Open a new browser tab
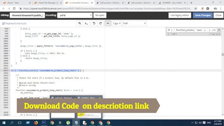Image resolution: width=224 pixels, height=126 pixels. pos(191,3)
